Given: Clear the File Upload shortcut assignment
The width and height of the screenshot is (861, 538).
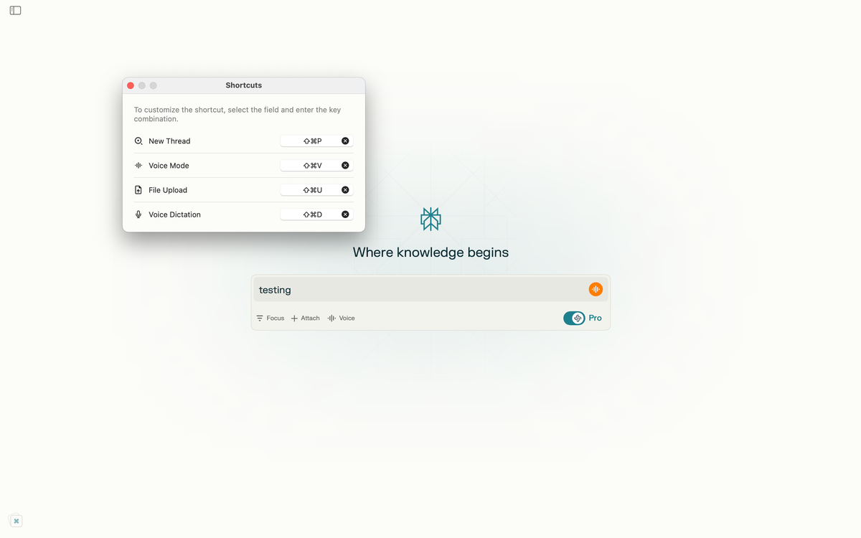Looking at the screenshot, I should [x=345, y=189].
